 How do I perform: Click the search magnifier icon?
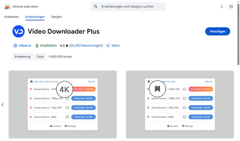pyautogui.click(x=96, y=7)
